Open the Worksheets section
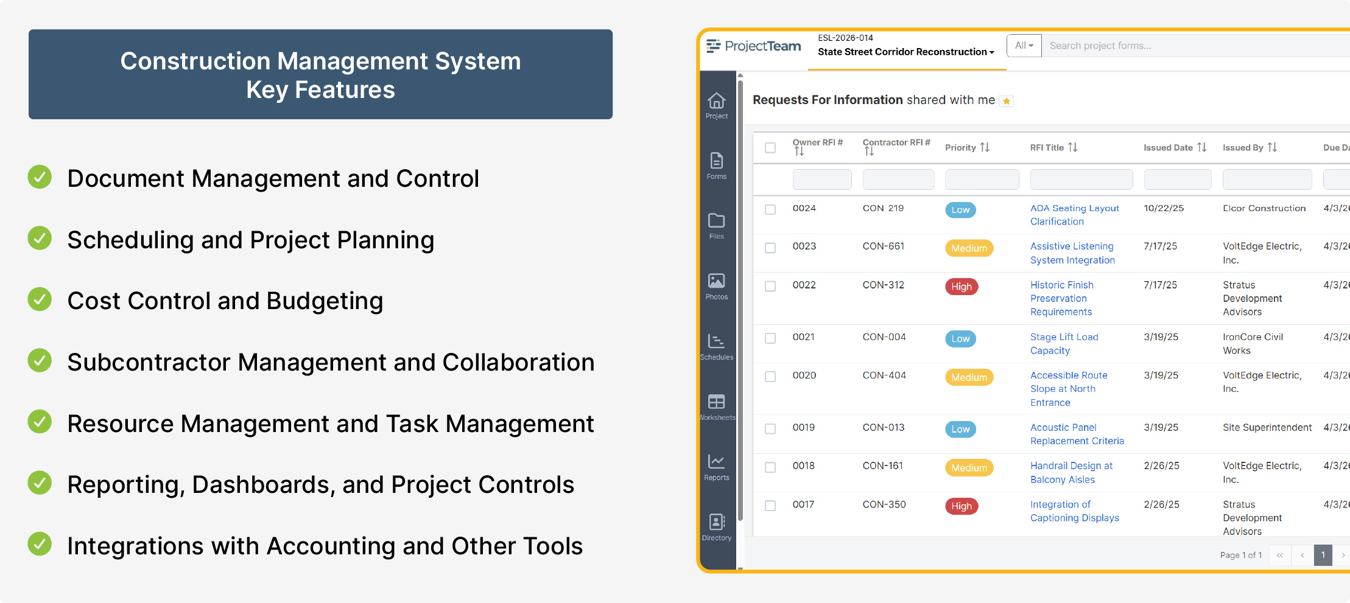Viewport: 1350px width, 603px height. pyautogui.click(x=716, y=406)
